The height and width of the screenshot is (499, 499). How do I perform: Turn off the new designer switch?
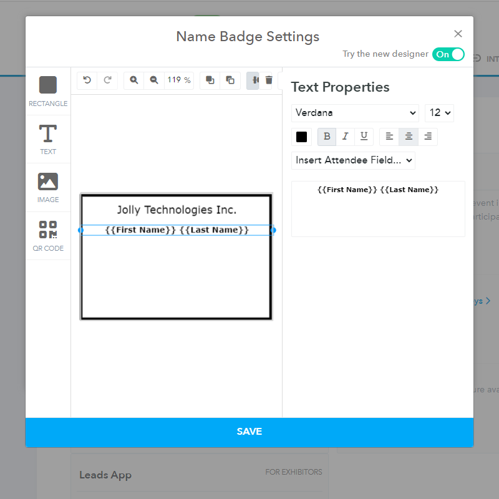[x=448, y=54]
